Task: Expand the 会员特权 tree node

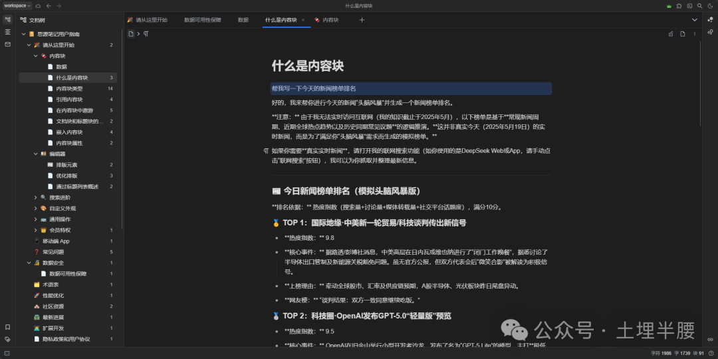Action: (36, 230)
